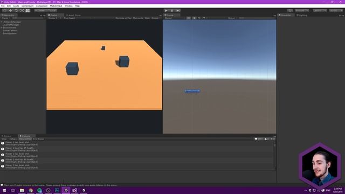The width and height of the screenshot is (345, 194).
Task: Toggle Maximize on Play
Action: [123, 18]
